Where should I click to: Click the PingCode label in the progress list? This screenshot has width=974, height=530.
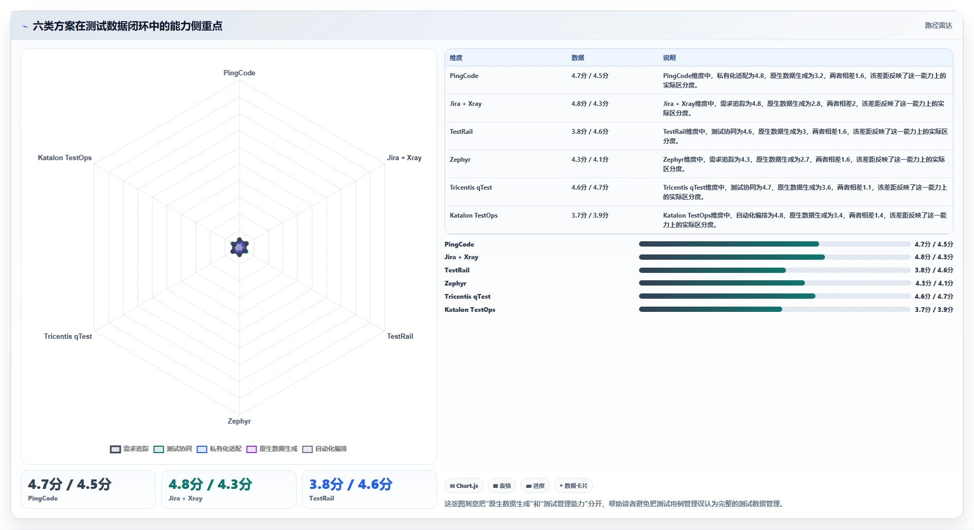click(x=459, y=244)
